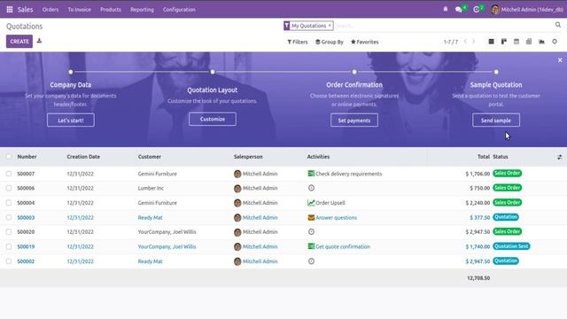Image resolution: width=567 pixels, height=319 pixels.
Task: Open the Orders menu
Action: [x=50, y=10]
